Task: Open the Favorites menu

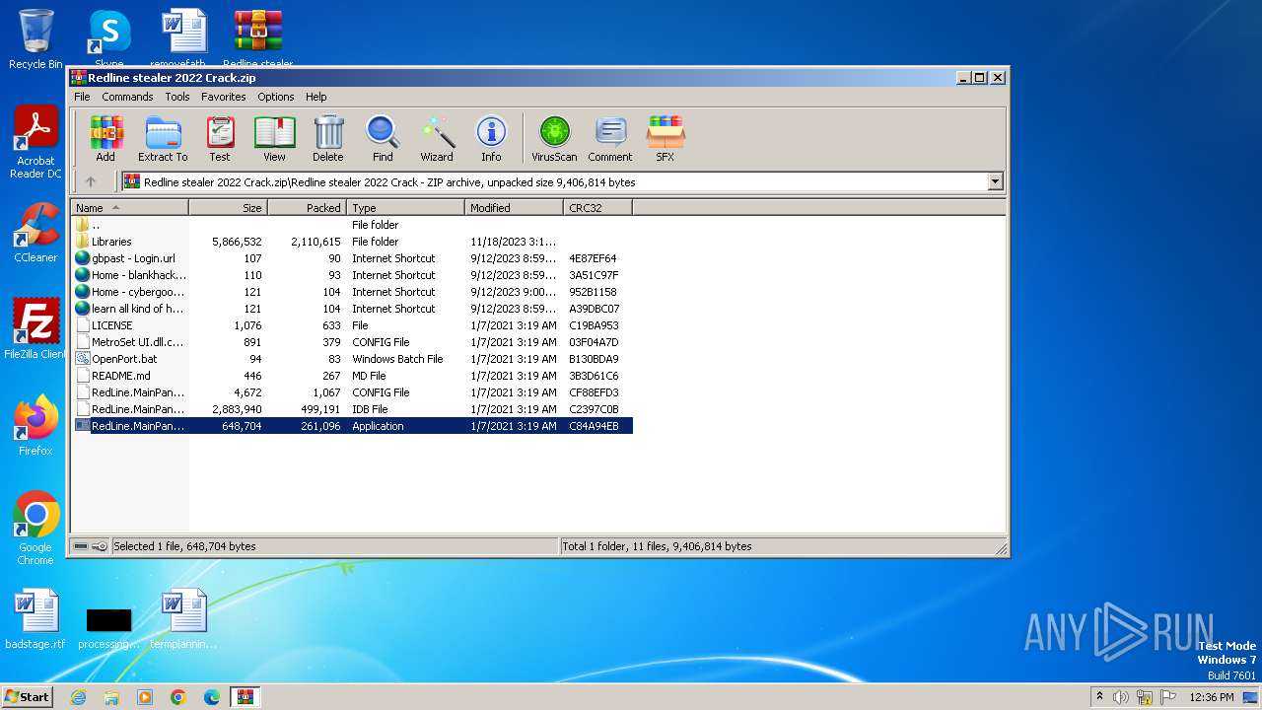Action: click(x=224, y=97)
